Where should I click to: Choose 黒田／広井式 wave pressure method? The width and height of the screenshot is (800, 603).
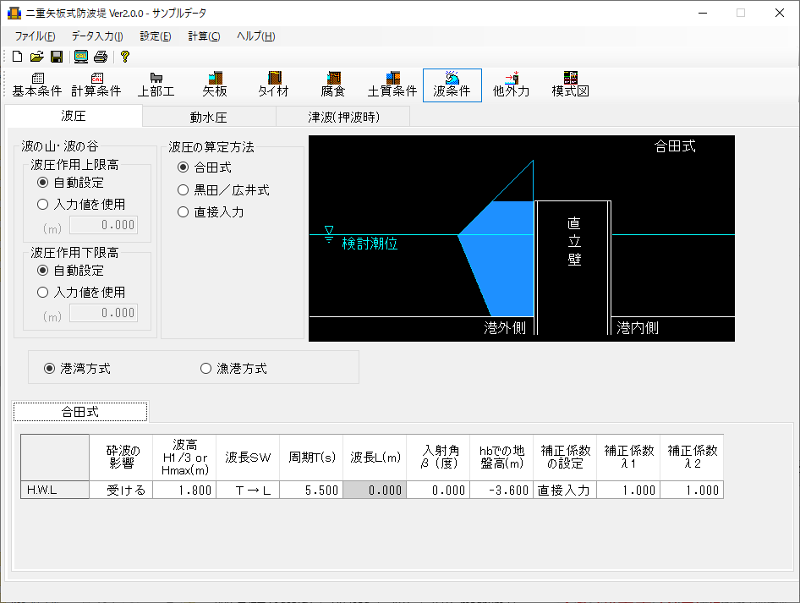pos(223,190)
